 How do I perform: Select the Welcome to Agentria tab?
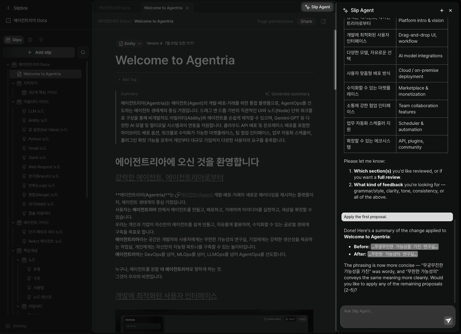click(x=163, y=8)
